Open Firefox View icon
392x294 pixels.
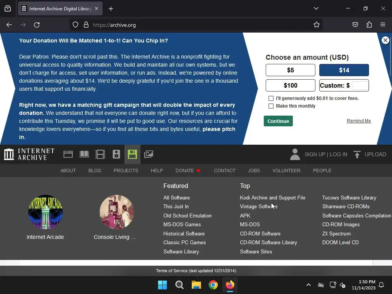pos(8,9)
